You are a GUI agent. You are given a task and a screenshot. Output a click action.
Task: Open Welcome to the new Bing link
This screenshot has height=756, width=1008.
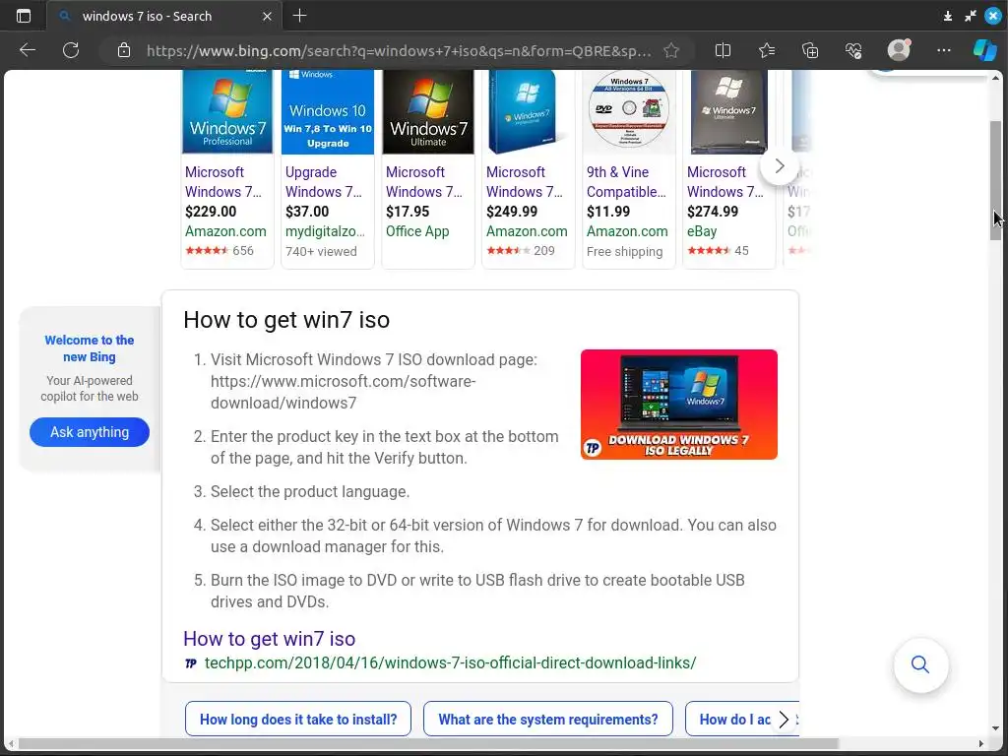click(90, 348)
